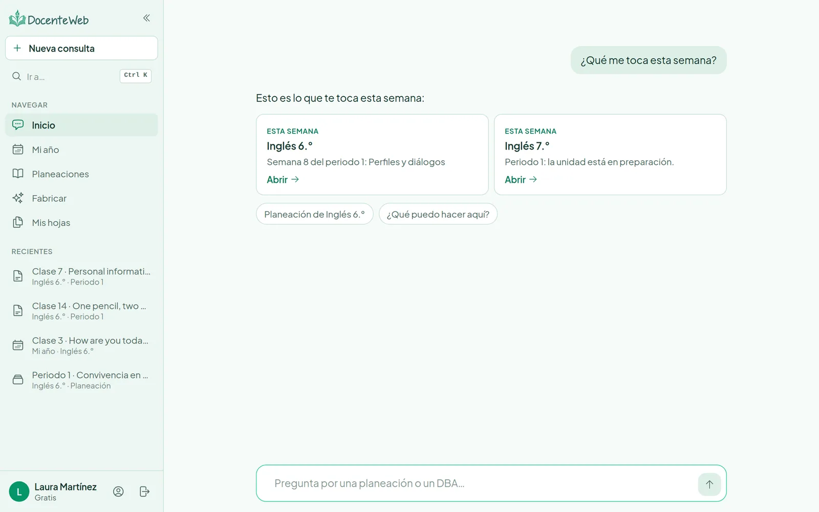Click the '¿Qué me toca esta semana?' message bubble
The height and width of the screenshot is (512, 819).
(649, 60)
